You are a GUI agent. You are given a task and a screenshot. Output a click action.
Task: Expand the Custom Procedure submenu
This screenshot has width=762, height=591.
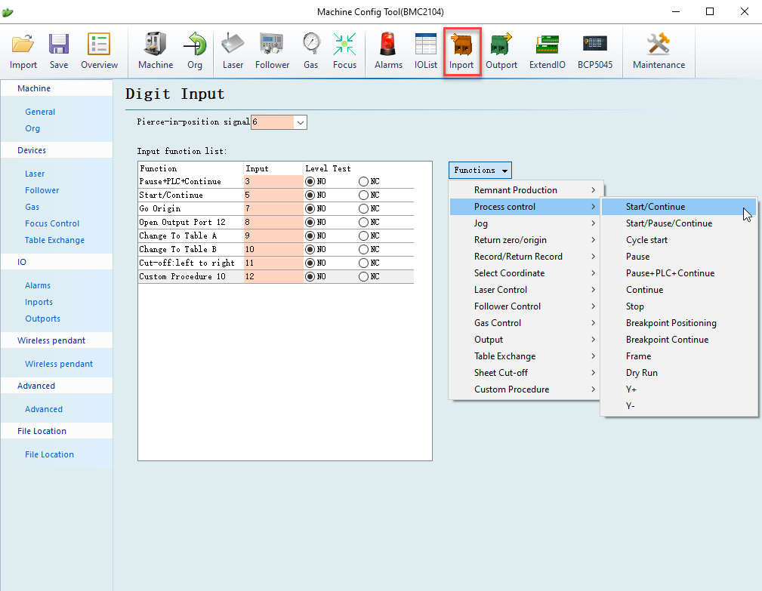coord(526,389)
